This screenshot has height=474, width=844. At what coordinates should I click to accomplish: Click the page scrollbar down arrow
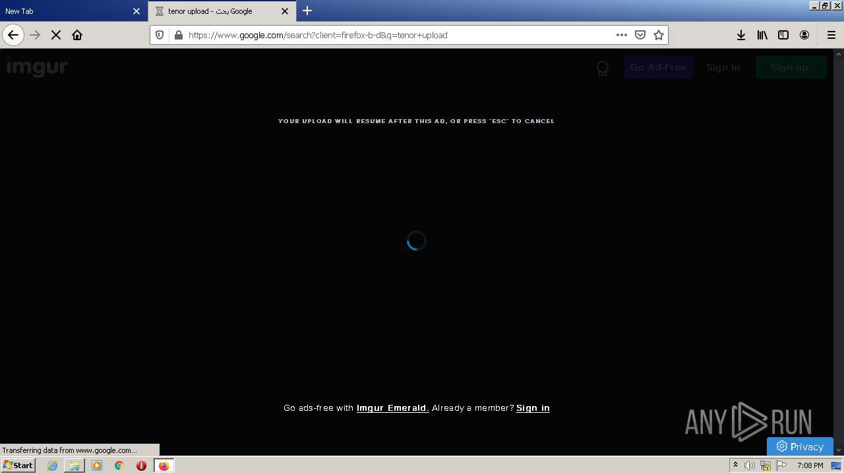coord(839,450)
